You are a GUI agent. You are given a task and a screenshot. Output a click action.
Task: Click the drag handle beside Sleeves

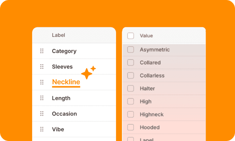42,66
